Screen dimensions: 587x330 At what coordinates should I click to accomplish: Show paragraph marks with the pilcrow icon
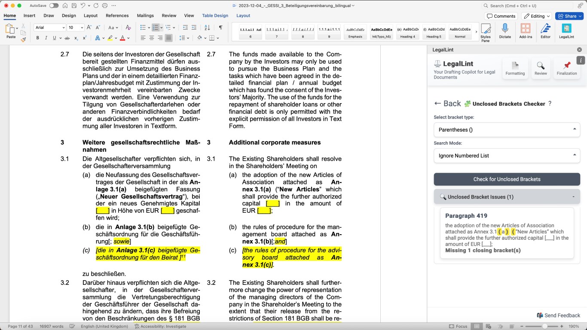point(220,27)
